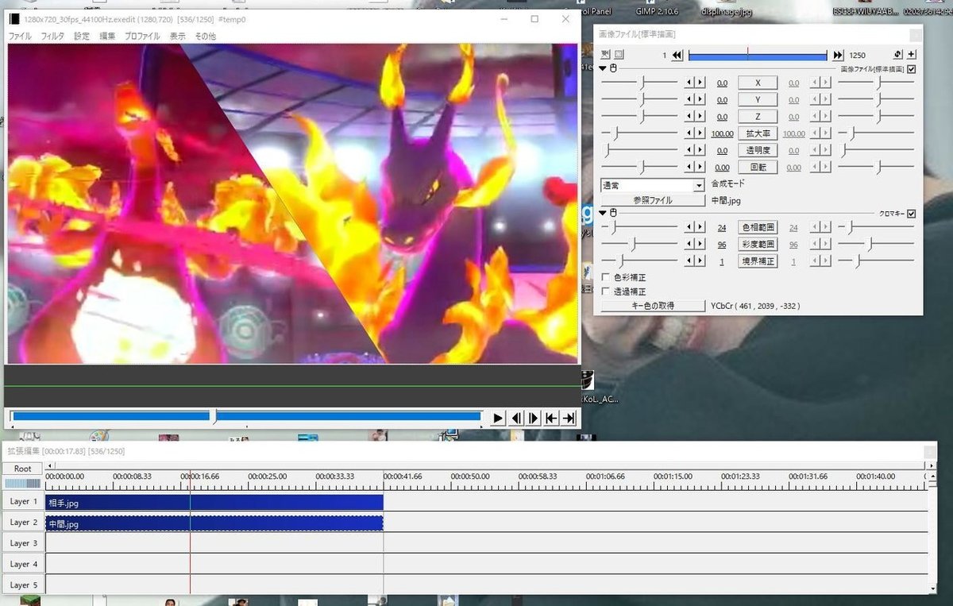
Task: Click the X movement-mode button
Action: pos(758,83)
